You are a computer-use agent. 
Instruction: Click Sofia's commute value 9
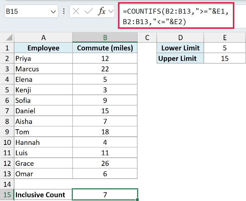(x=105, y=100)
